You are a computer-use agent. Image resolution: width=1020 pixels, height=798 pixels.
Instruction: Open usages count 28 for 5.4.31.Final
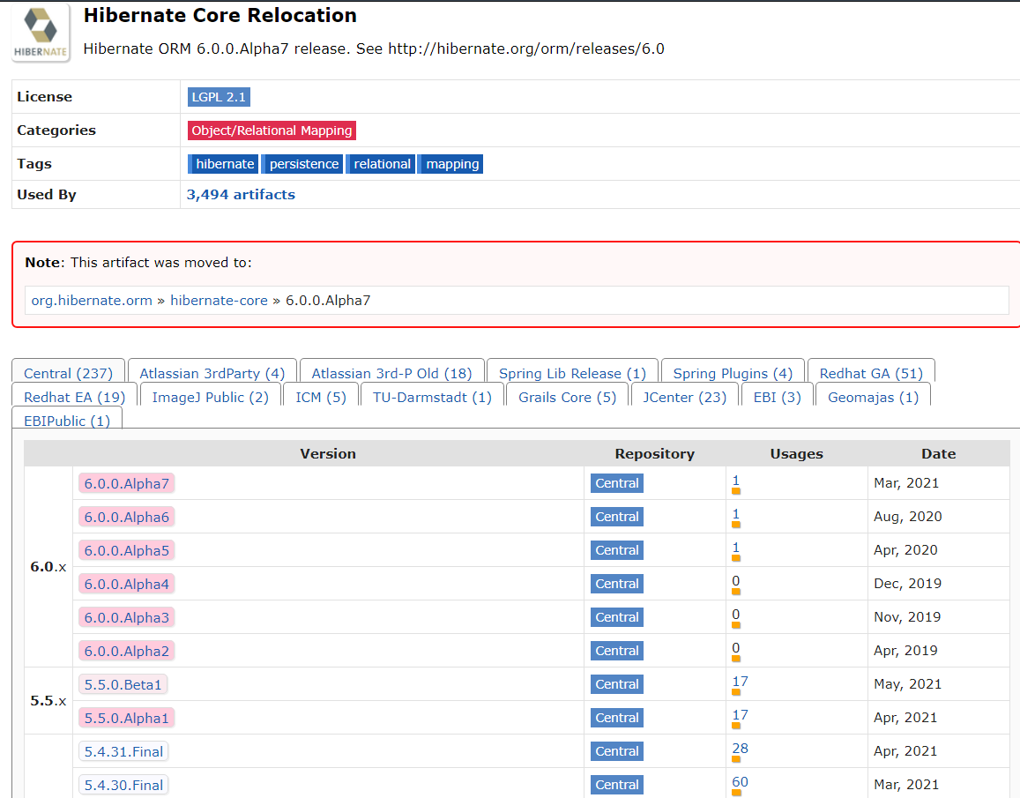point(740,749)
